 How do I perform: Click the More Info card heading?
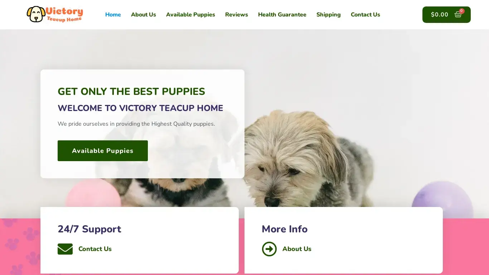pos(285,229)
